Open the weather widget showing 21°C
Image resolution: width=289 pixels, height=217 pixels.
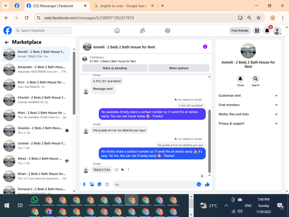[209, 205]
